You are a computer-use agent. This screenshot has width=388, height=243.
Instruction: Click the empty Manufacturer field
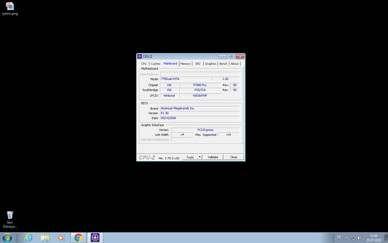pyautogui.click(x=200, y=74)
